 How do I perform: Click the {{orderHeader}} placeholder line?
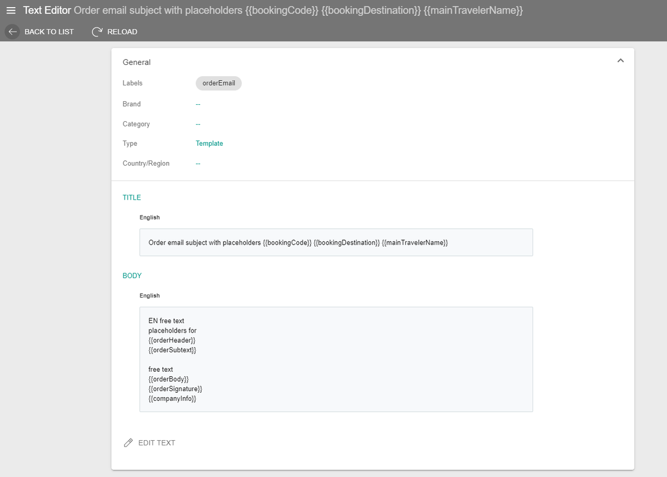pos(172,341)
